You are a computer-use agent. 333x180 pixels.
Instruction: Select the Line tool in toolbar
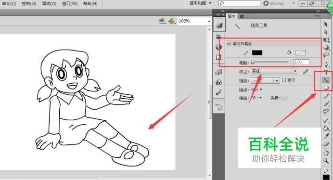[326, 80]
